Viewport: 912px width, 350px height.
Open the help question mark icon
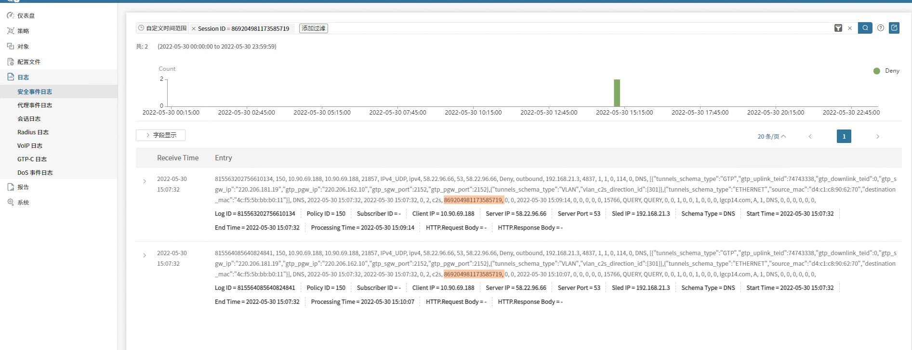point(881,28)
